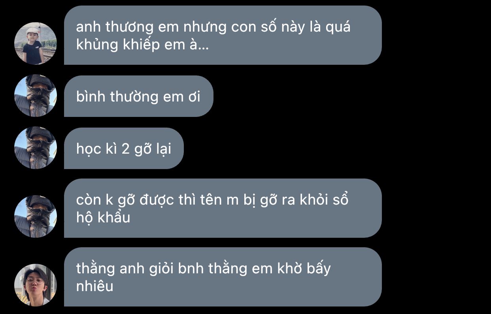This screenshot has height=314, width=491.
Task: Select the "học kì 2 gỡ lại" message bubble
Action: 124,148
